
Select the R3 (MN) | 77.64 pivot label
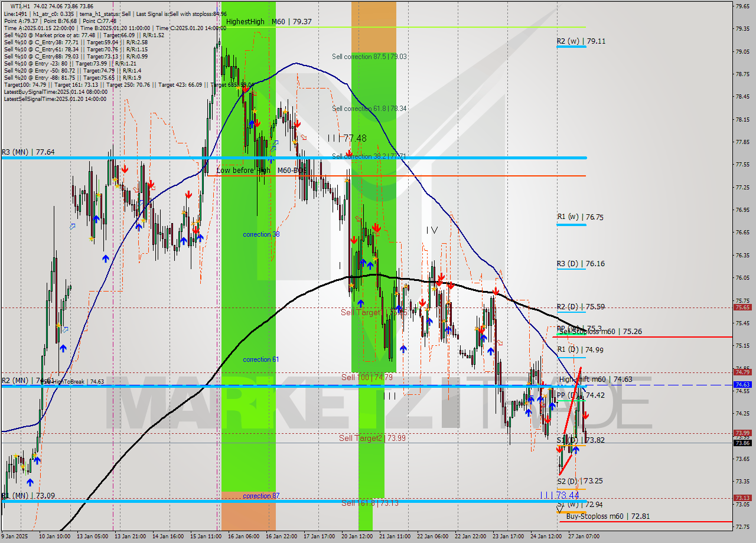point(28,152)
